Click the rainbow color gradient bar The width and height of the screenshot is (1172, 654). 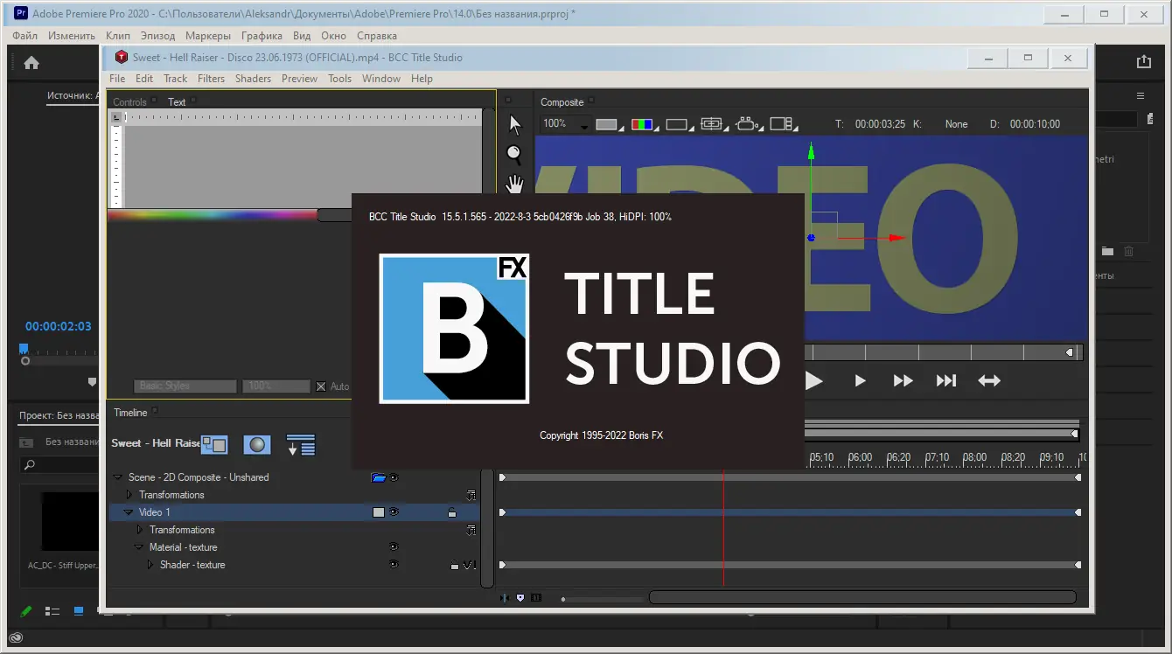tap(213, 215)
